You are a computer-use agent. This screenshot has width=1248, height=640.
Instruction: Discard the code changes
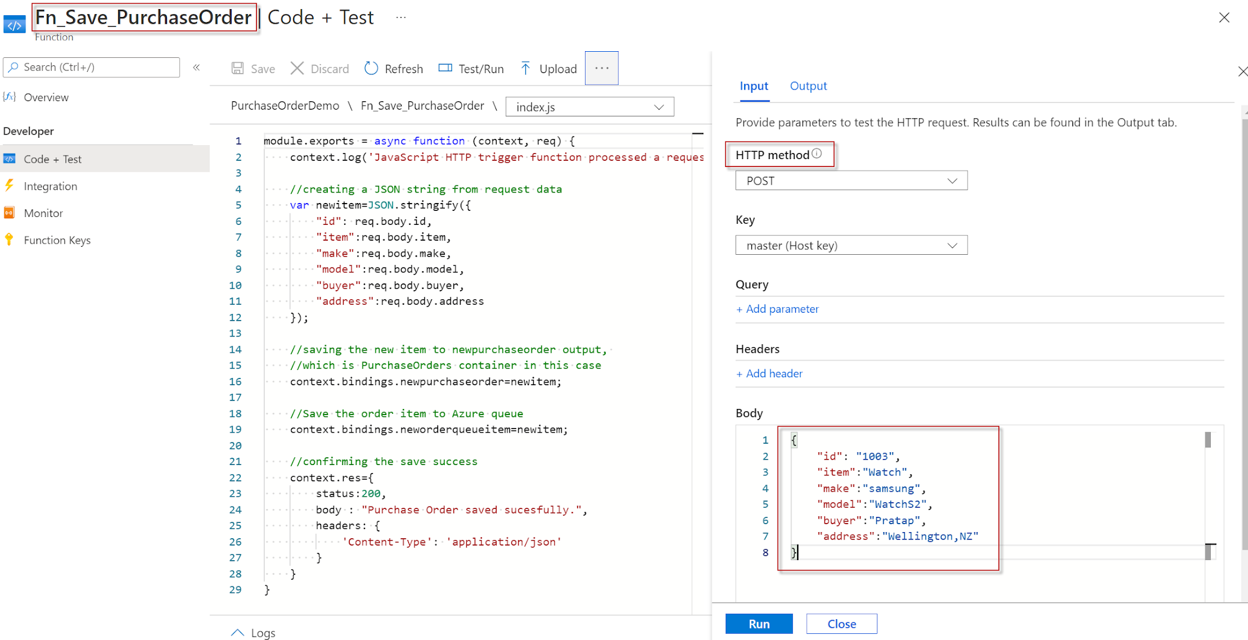[319, 68]
